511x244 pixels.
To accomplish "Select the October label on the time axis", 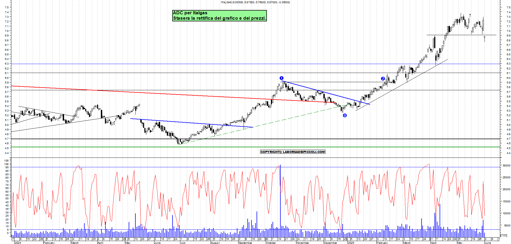I will 271,243.
